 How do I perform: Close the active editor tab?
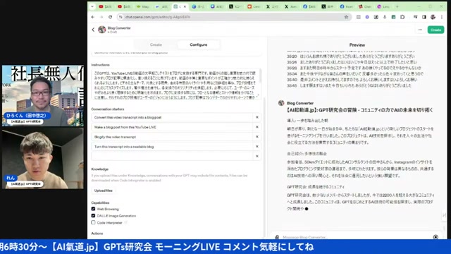coord(185,6)
